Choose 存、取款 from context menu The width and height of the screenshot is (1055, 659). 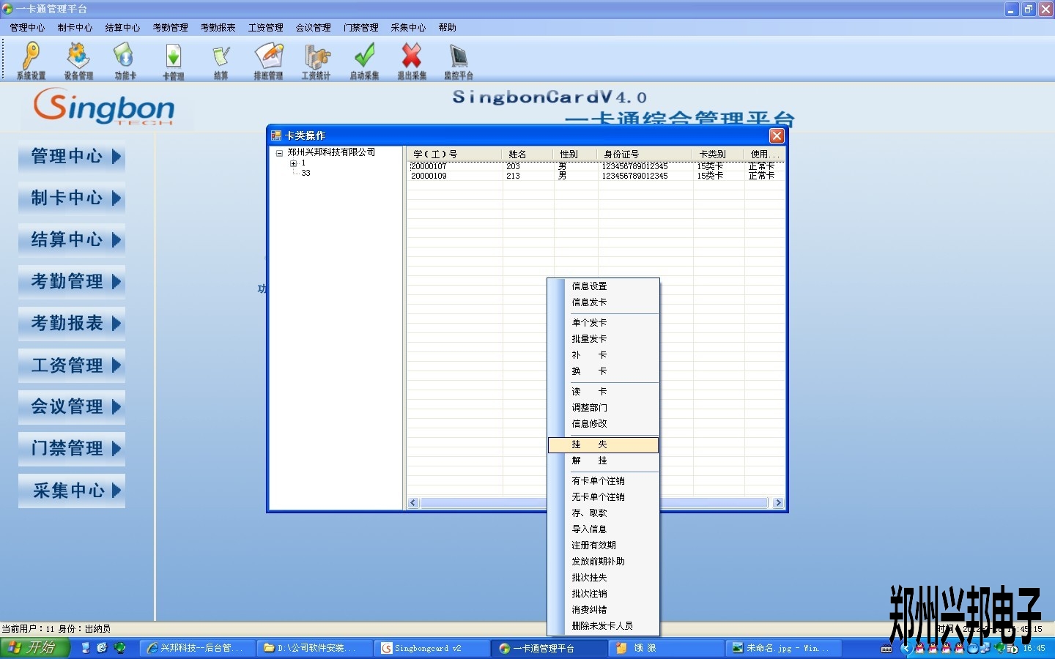point(603,513)
